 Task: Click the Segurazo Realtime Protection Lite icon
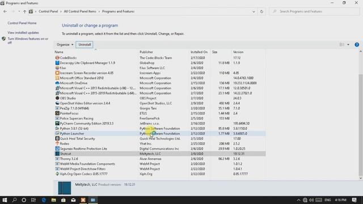[57, 148]
